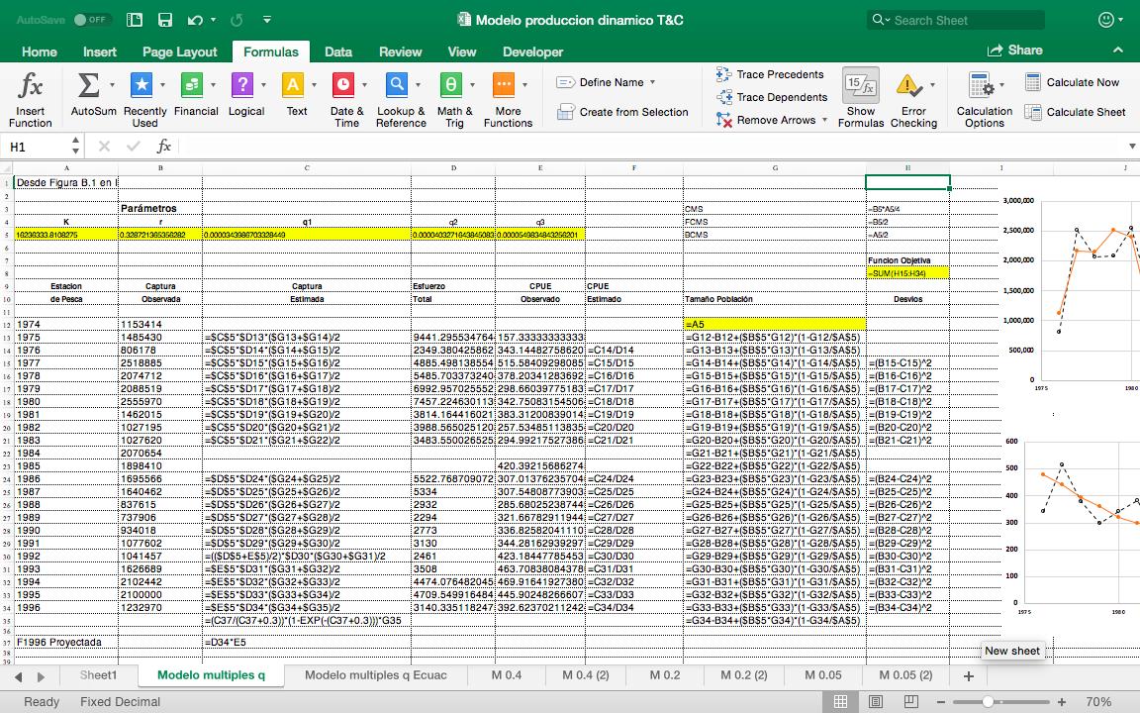Click the Share button

coord(1014,51)
